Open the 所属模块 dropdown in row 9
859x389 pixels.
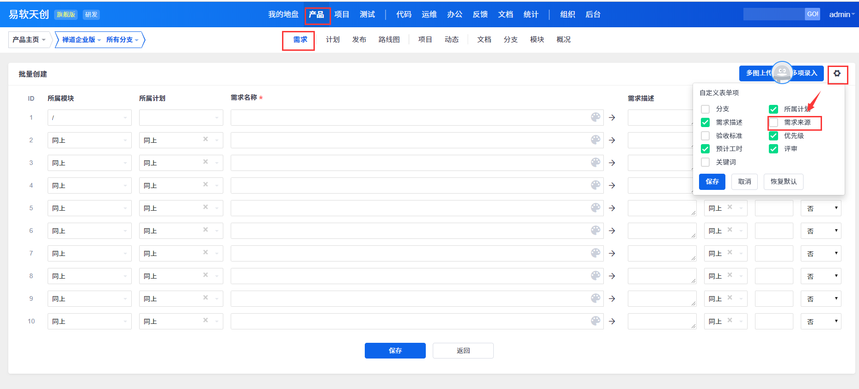[x=90, y=299]
